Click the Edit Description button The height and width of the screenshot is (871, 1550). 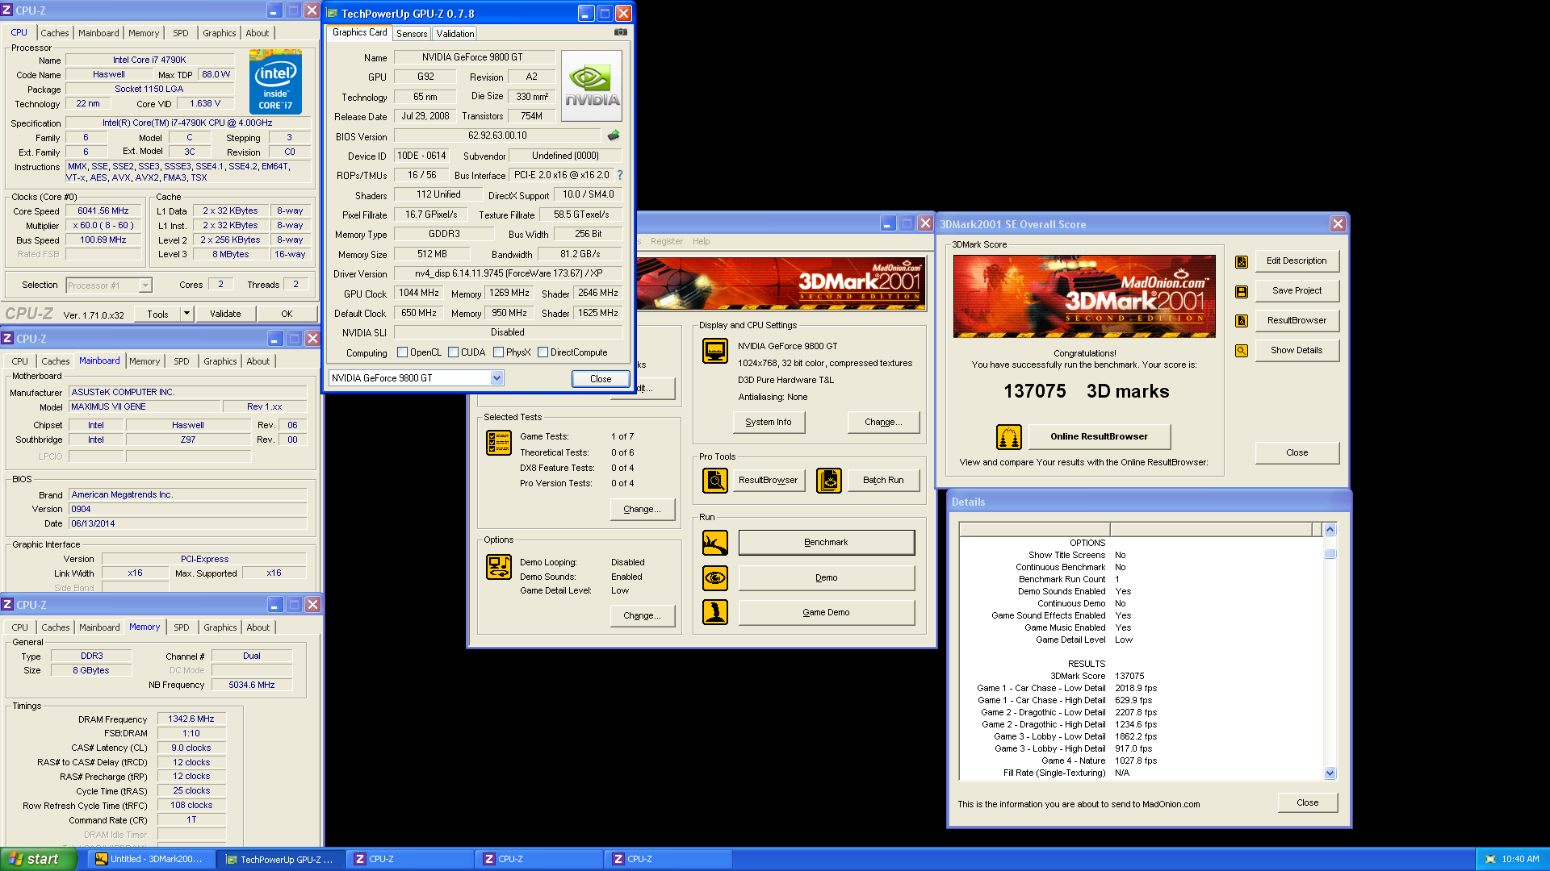pyautogui.click(x=1297, y=260)
